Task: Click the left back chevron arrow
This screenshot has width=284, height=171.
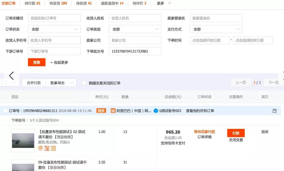Action: 11,76
